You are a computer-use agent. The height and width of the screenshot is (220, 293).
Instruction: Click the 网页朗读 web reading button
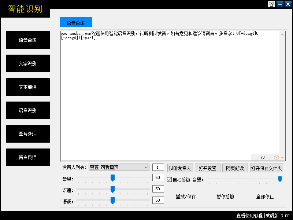[235, 168]
